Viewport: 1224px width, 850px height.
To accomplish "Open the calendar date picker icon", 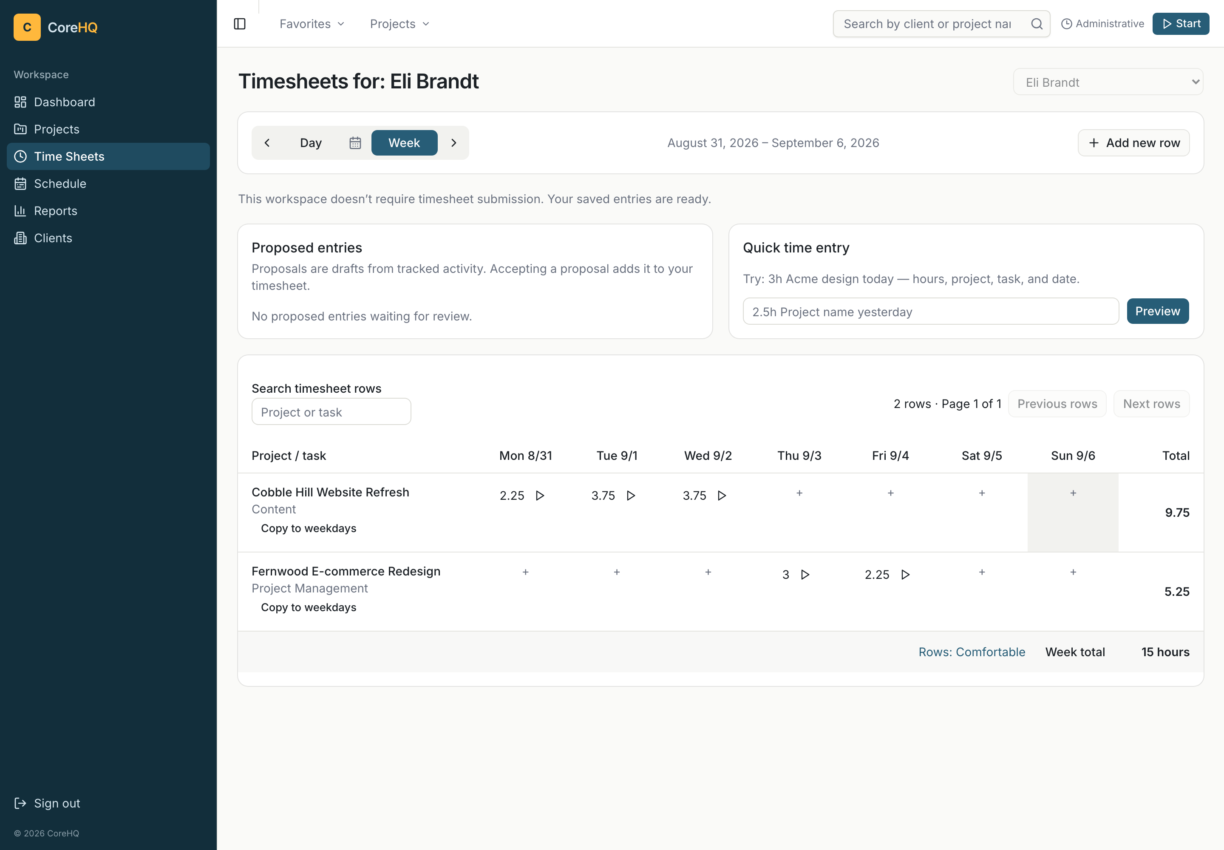I will click(355, 143).
